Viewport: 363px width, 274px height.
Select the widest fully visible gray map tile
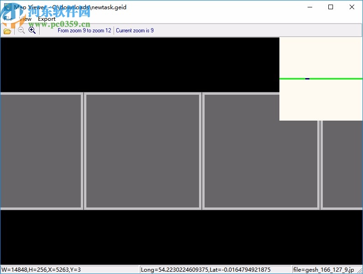click(x=143, y=151)
